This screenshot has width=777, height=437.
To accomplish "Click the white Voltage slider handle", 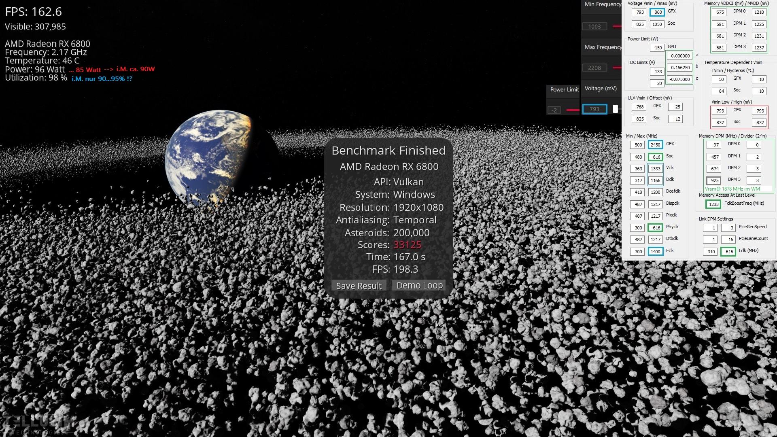I will [x=615, y=109].
